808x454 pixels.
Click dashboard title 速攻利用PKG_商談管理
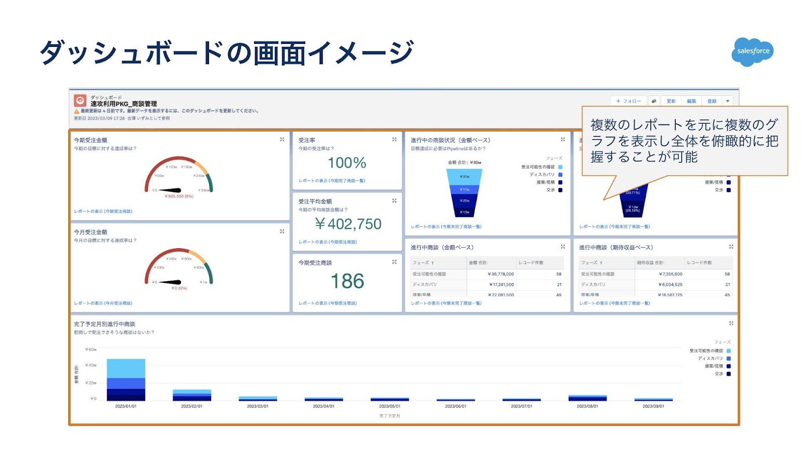[x=124, y=103]
